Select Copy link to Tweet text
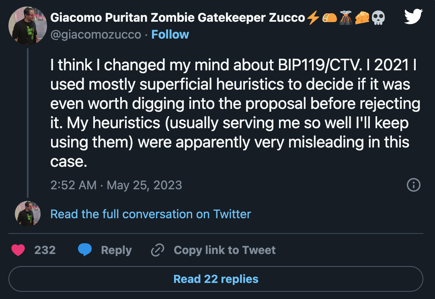 click(224, 250)
